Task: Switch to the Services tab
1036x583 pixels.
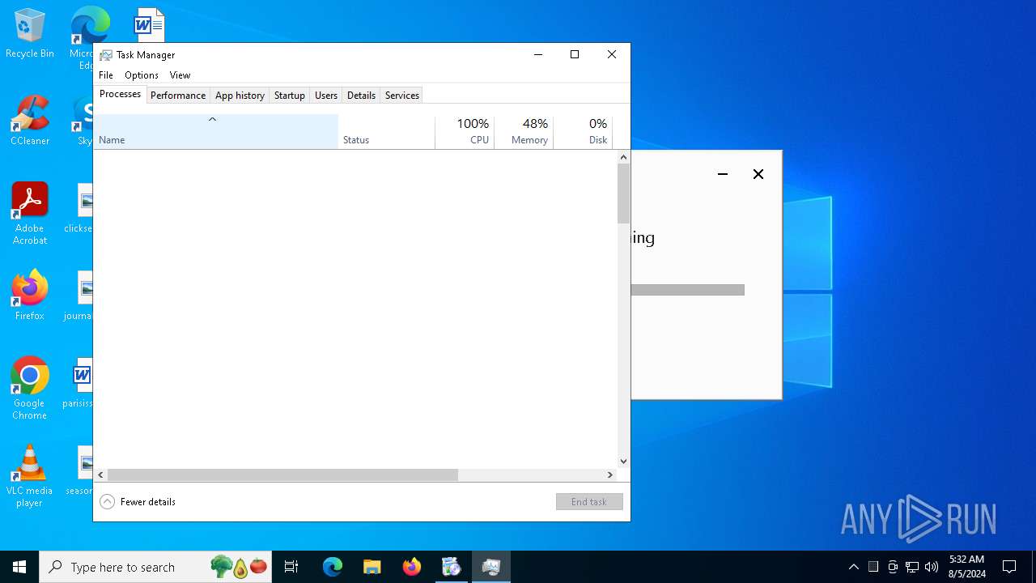Action: [x=402, y=96]
